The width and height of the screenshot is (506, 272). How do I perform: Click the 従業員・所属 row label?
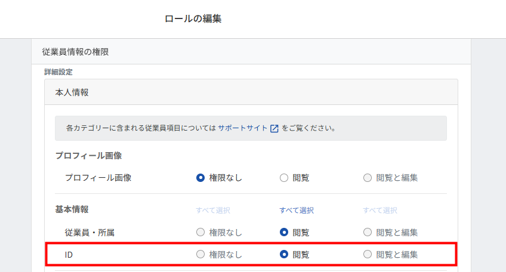point(90,232)
